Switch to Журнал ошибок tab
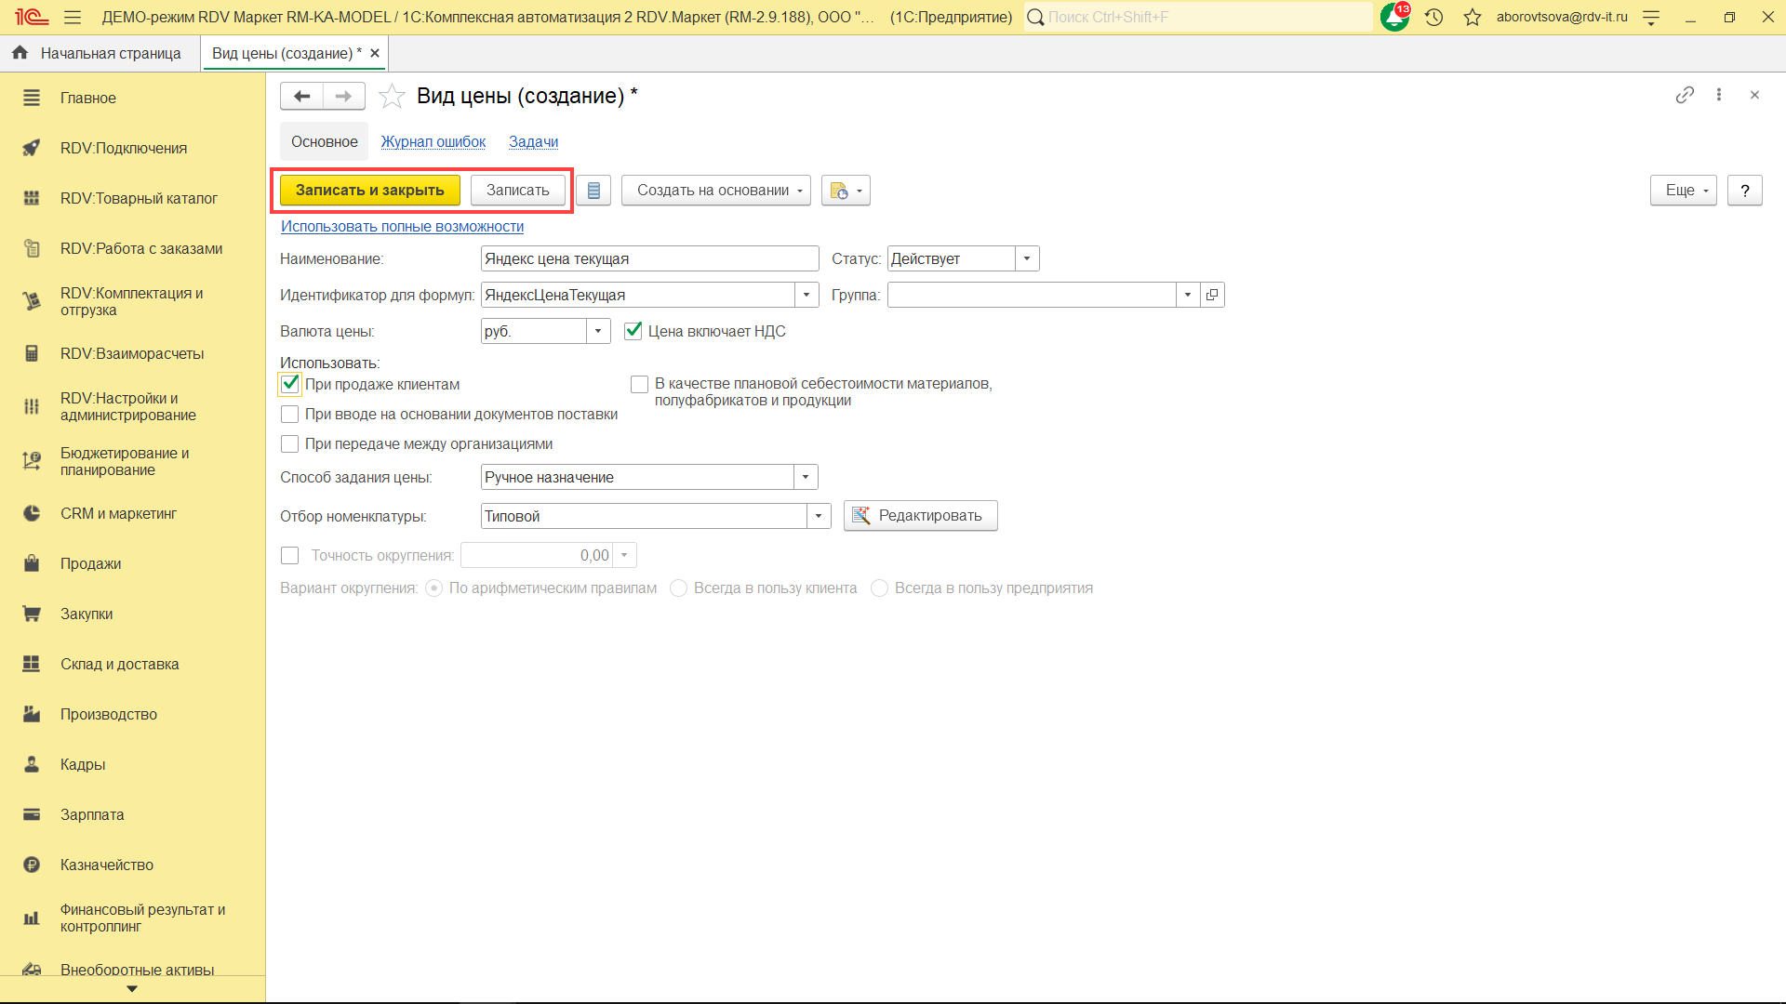 [x=433, y=141]
